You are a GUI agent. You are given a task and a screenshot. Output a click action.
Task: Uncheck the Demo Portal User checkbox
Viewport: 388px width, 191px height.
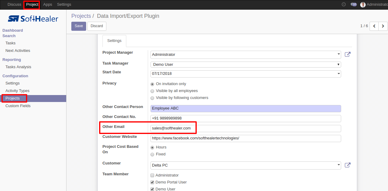[152, 182]
